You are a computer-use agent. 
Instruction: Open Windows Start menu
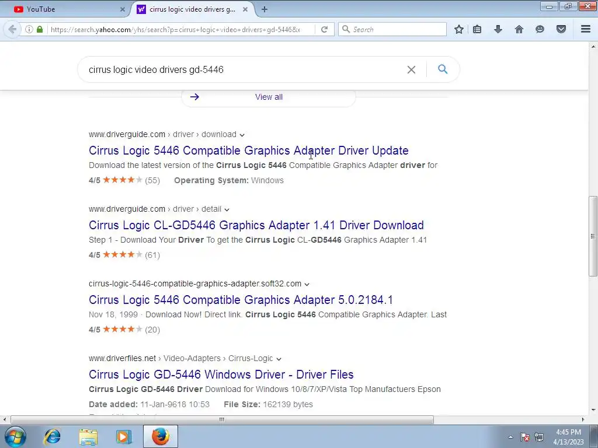(x=15, y=436)
